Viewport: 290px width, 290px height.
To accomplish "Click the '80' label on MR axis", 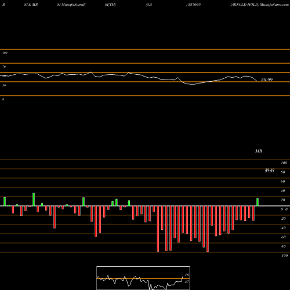I will 283,172.
